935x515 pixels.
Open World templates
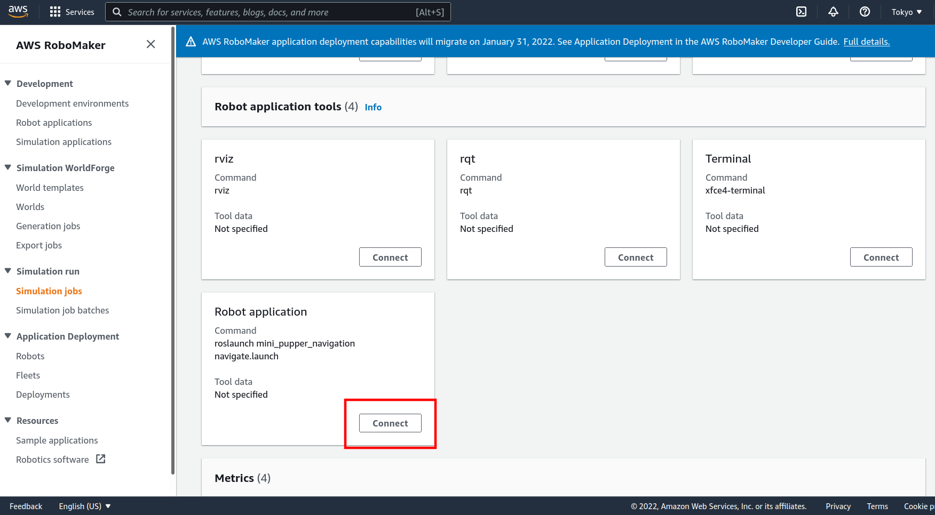pos(50,188)
